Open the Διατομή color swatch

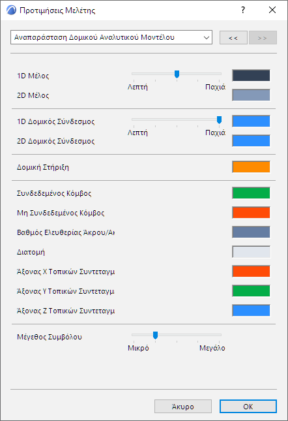pyautogui.click(x=251, y=252)
